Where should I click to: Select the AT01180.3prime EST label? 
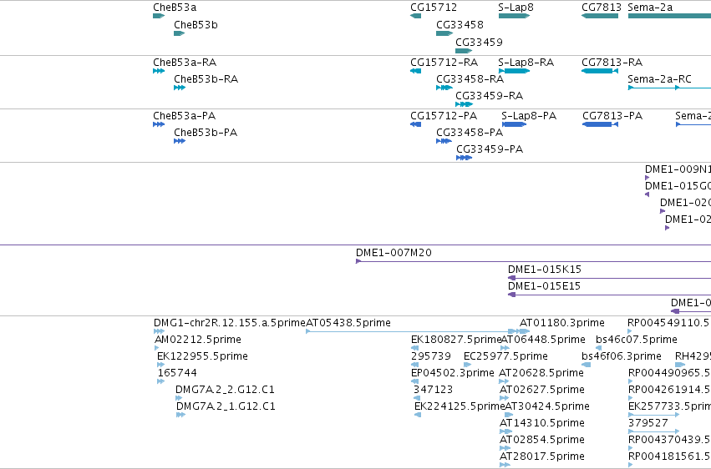[x=561, y=323]
